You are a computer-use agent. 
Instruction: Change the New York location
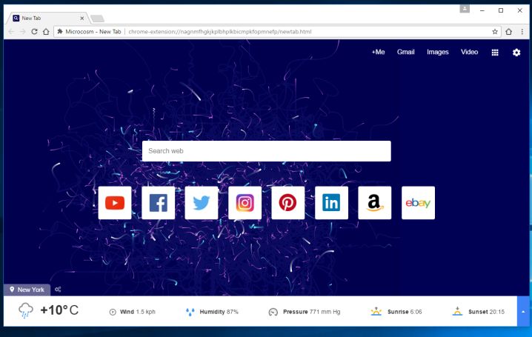[27, 290]
